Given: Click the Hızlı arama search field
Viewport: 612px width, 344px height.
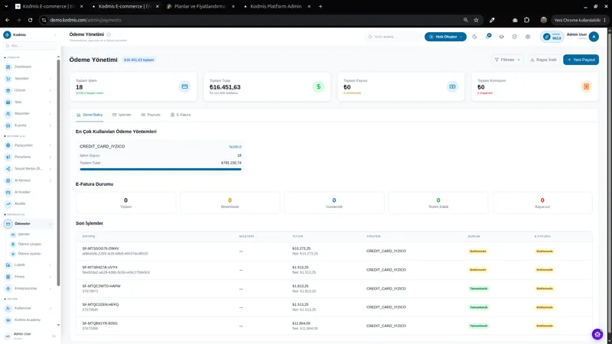Looking at the screenshot, I should click(x=393, y=37).
